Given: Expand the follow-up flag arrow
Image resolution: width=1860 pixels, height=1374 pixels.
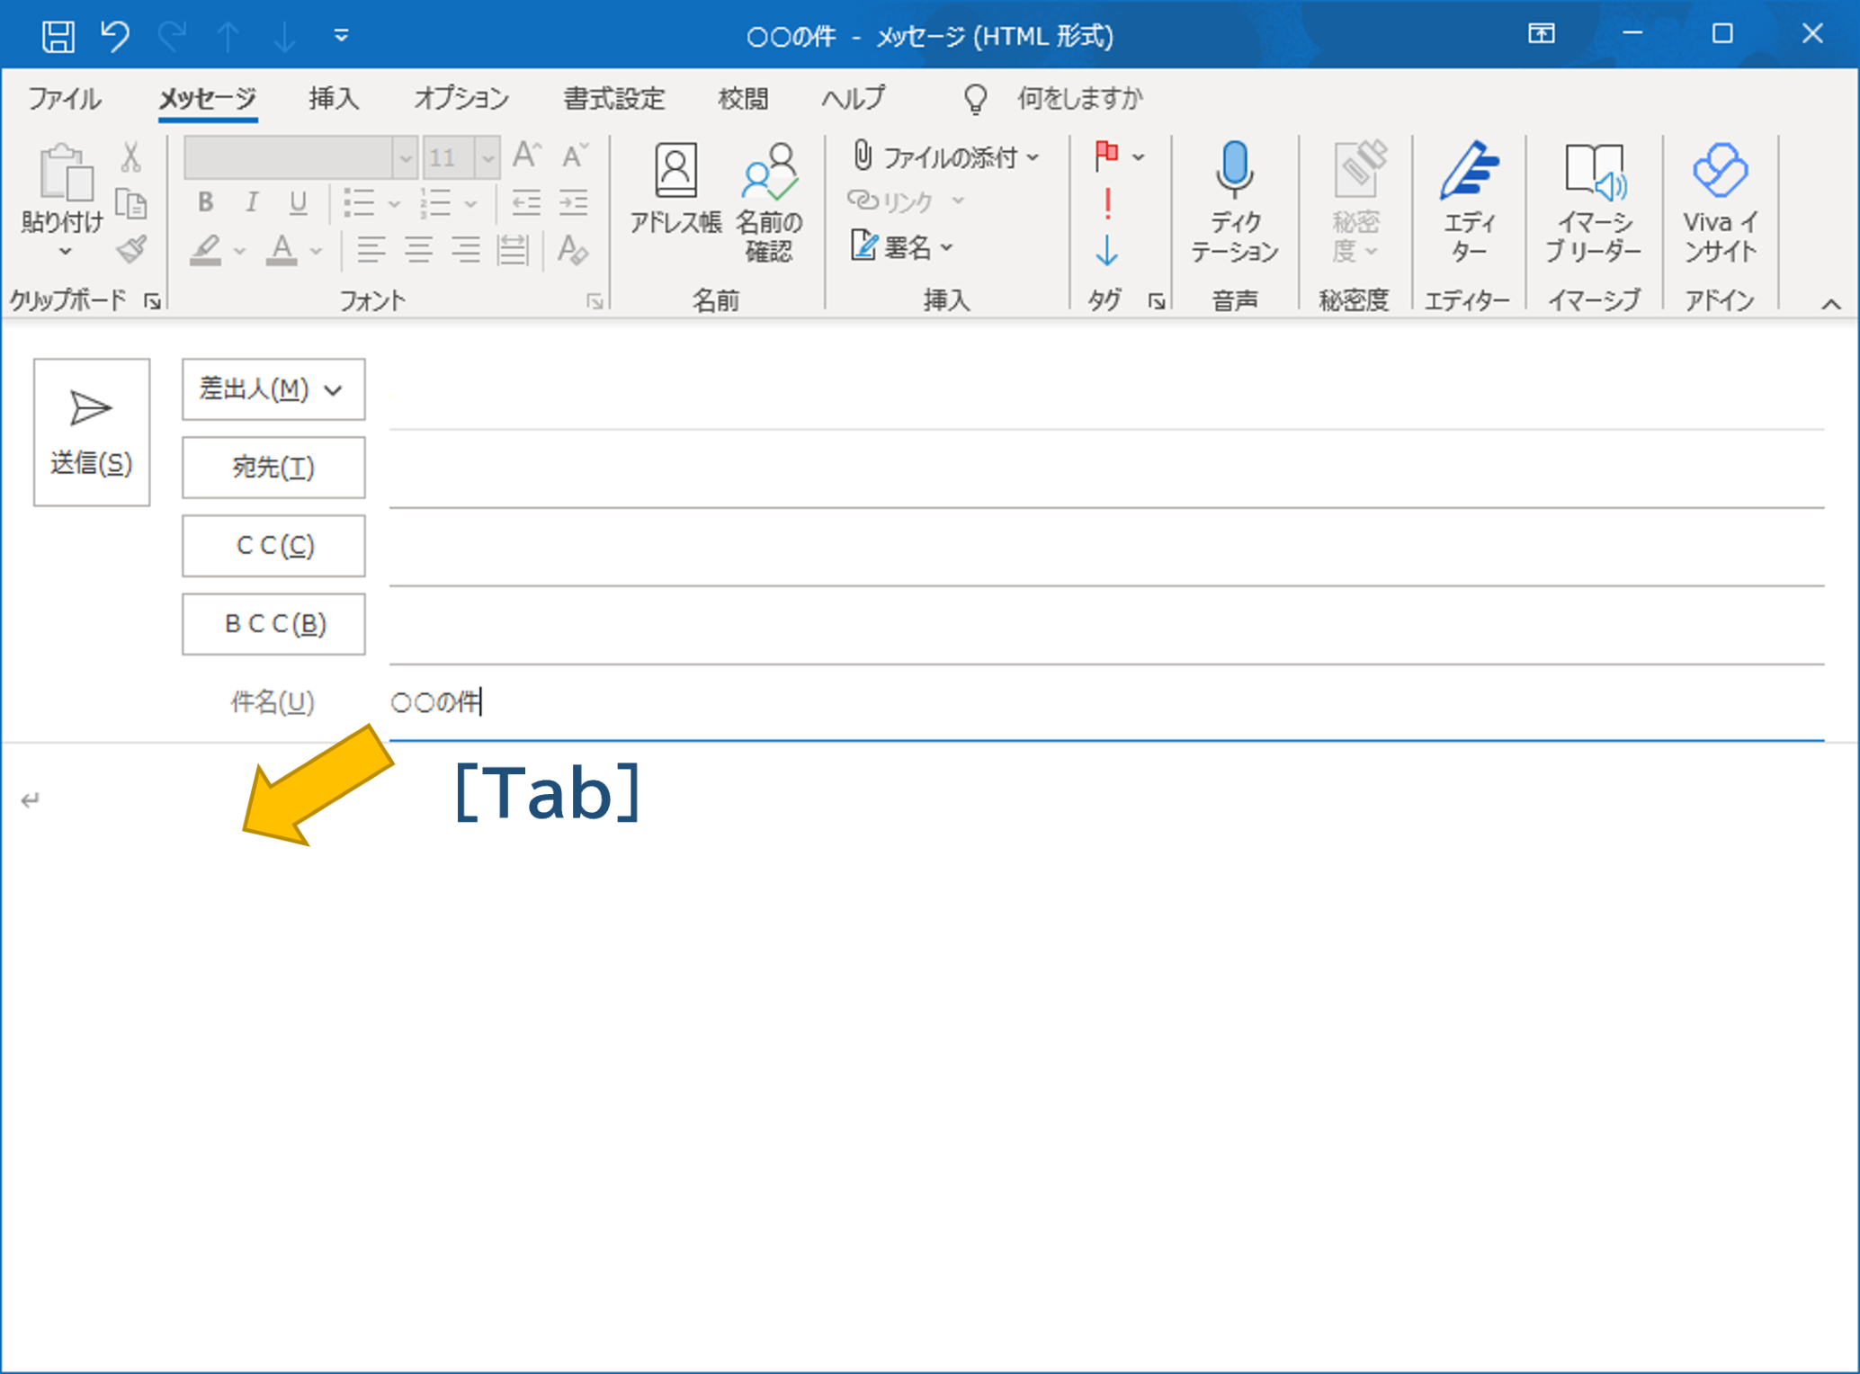Looking at the screenshot, I should click(x=1139, y=157).
